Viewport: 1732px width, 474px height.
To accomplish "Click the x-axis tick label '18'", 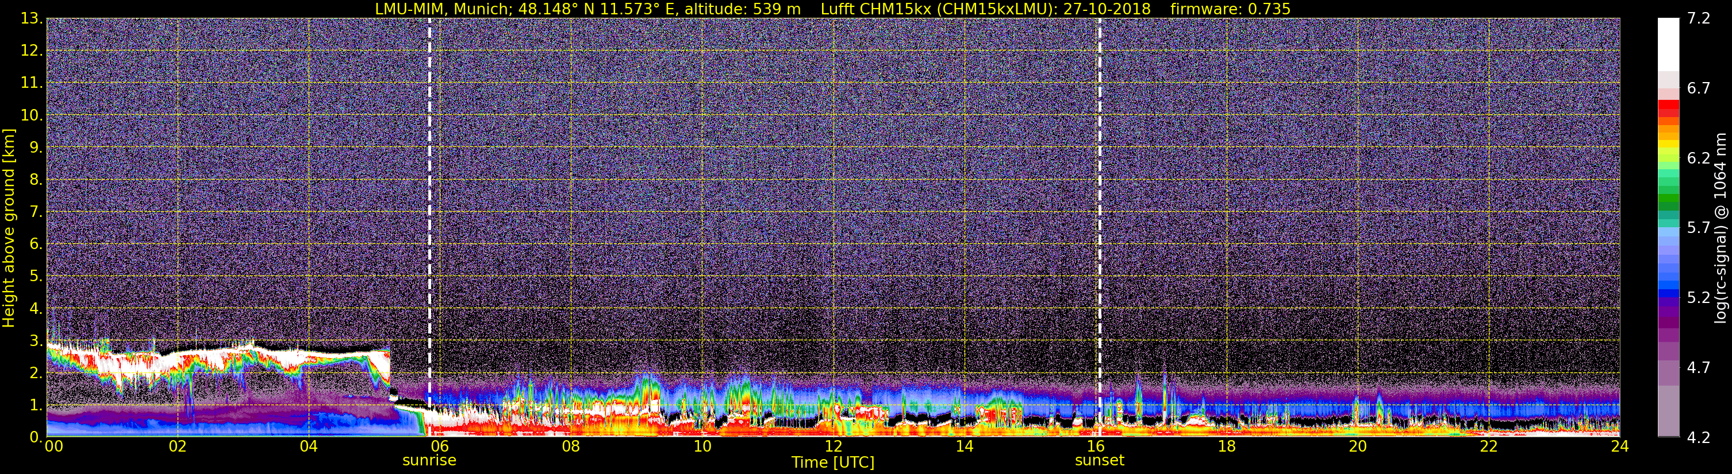I will pos(1226,446).
